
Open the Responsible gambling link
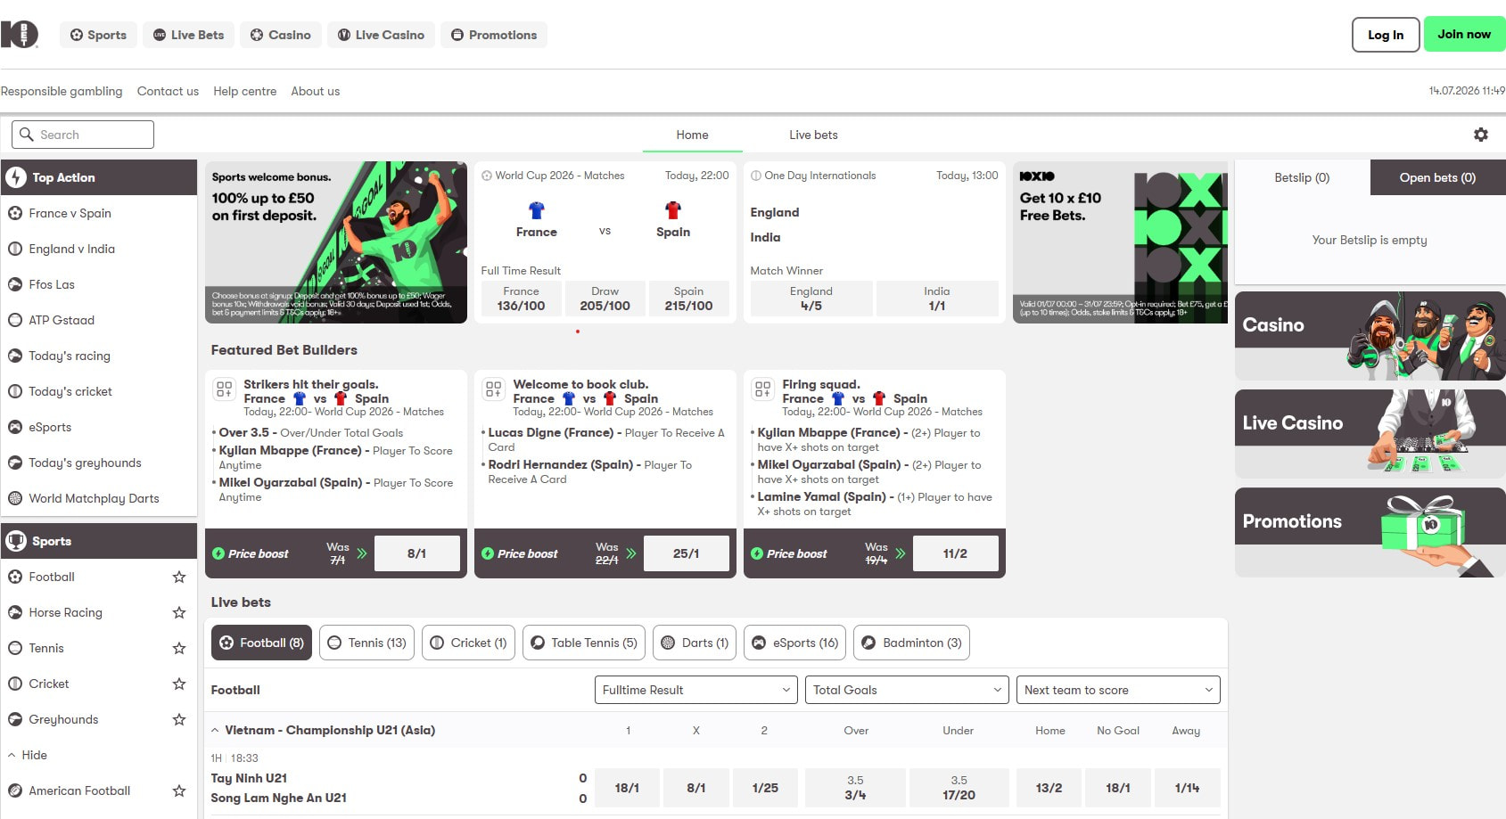tap(62, 91)
